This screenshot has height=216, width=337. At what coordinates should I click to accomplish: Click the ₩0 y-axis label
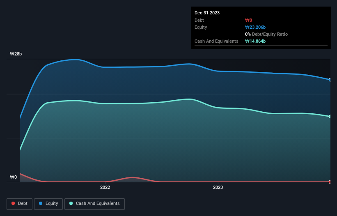(13, 177)
